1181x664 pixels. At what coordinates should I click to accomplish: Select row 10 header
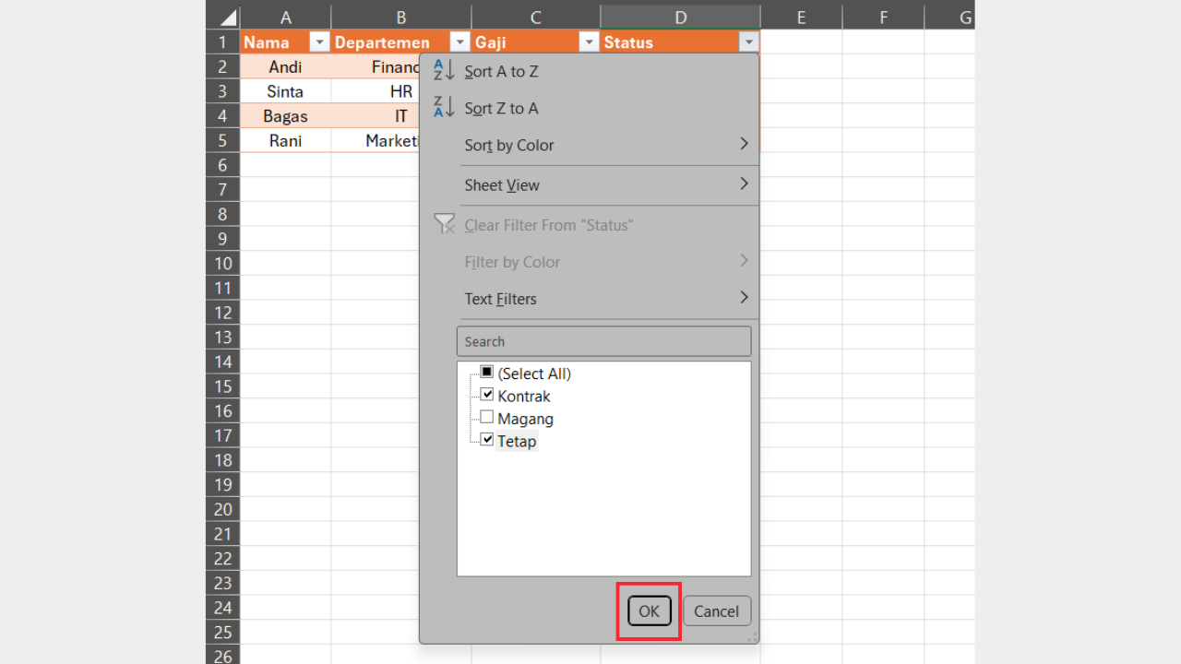tap(222, 263)
